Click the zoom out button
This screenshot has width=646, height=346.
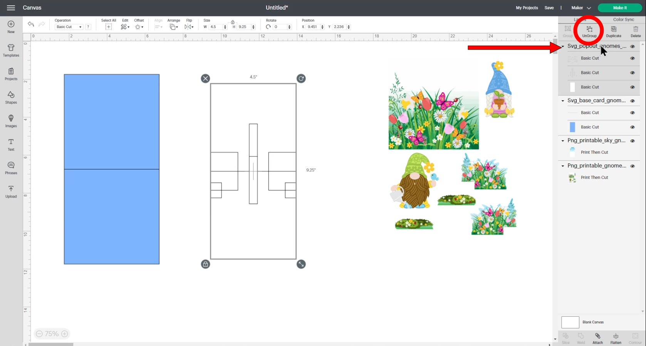[x=40, y=334]
